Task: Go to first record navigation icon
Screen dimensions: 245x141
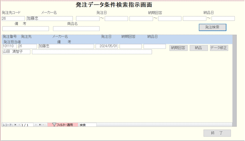Action: pos(15,125)
